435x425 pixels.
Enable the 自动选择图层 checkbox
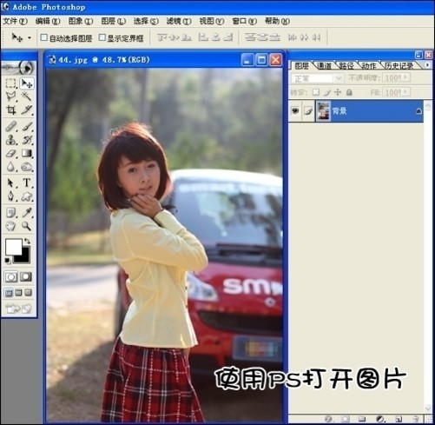44,37
